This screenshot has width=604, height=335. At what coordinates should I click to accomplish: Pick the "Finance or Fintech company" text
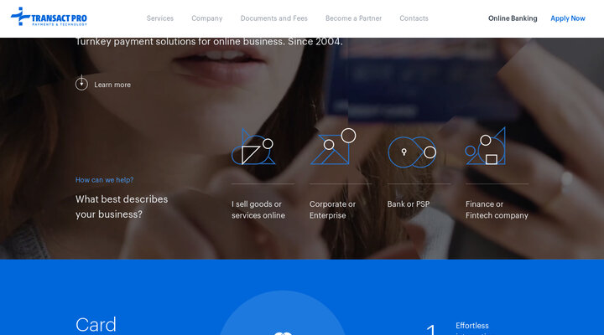click(497, 209)
